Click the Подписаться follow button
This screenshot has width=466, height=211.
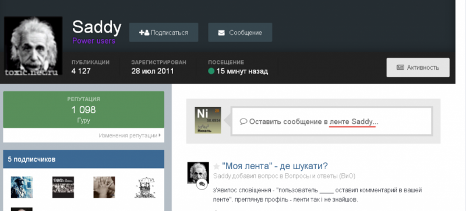coord(164,33)
